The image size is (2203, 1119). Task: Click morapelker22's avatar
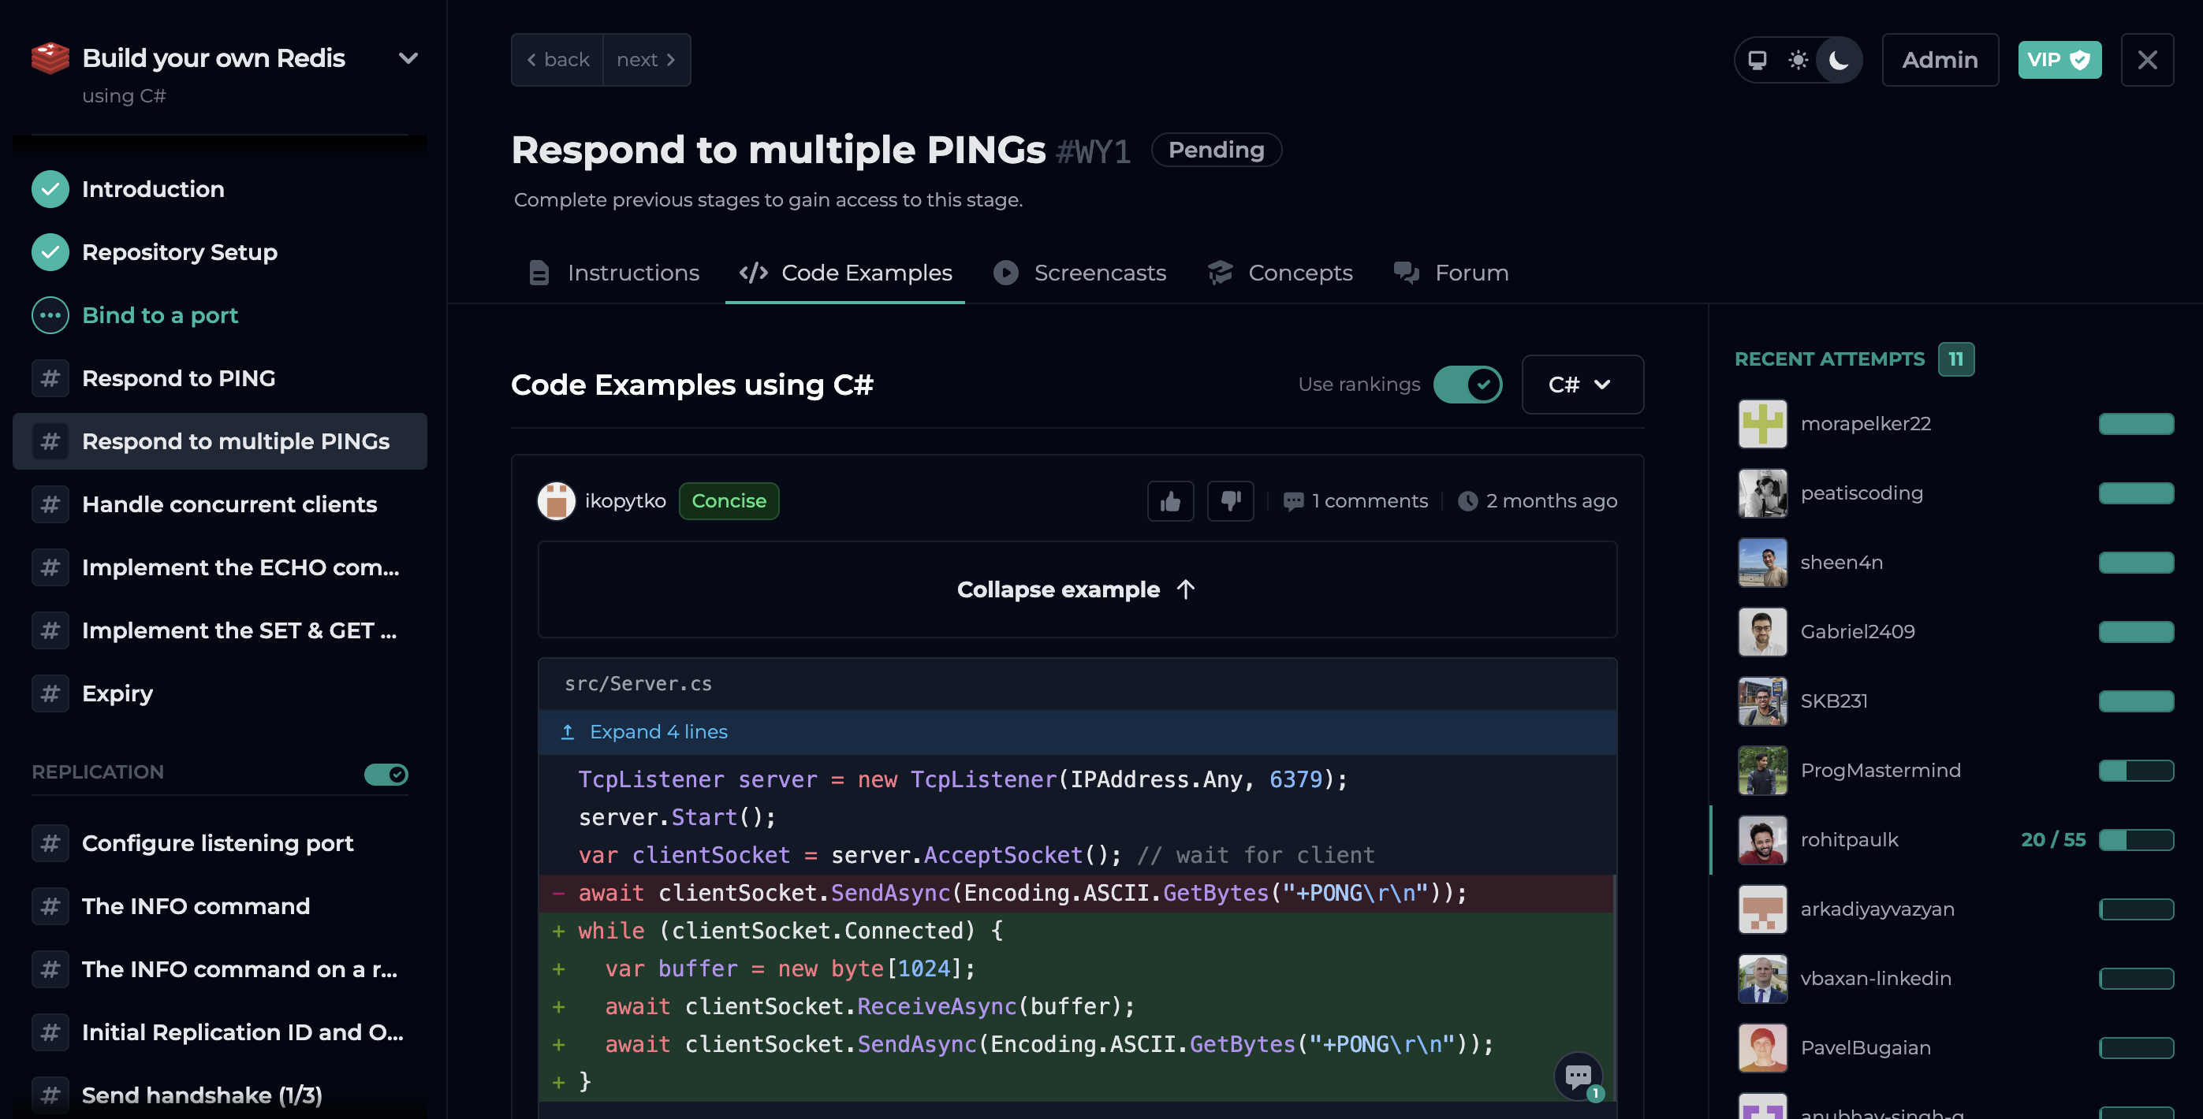tap(1762, 424)
